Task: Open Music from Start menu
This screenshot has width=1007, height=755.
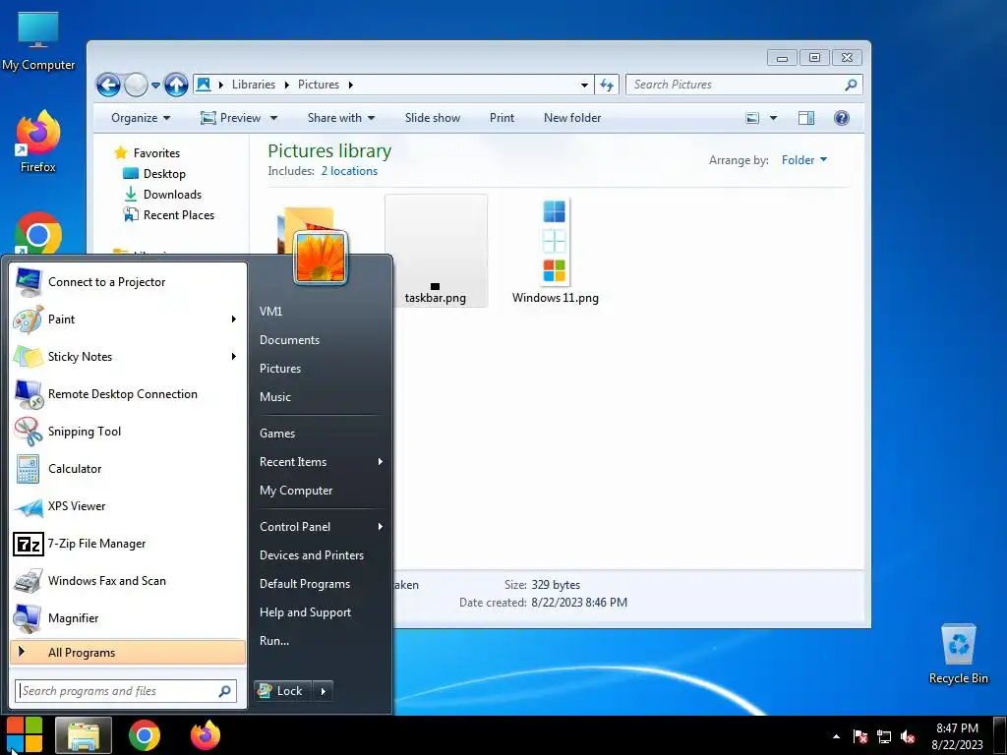Action: tap(275, 397)
